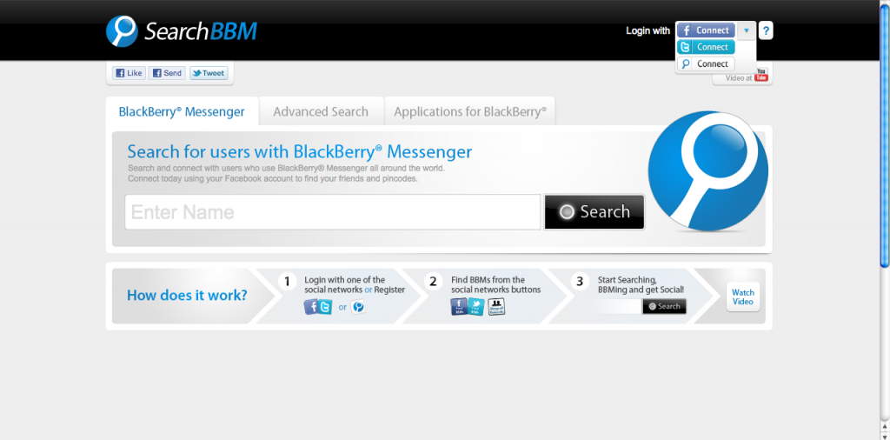Switch to BlackBerry Messenger tab
890x440 pixels.
[182, 111]
